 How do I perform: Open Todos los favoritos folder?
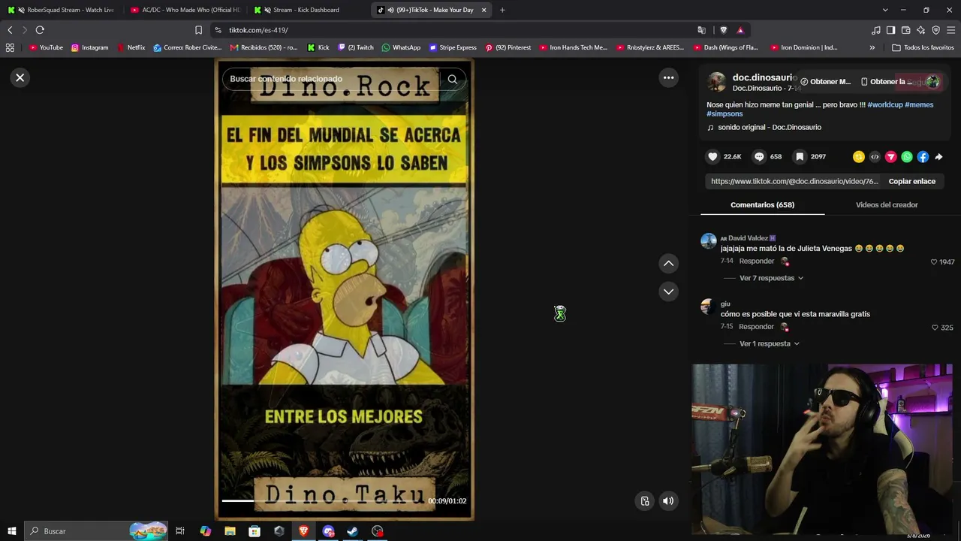coord(923,47)
